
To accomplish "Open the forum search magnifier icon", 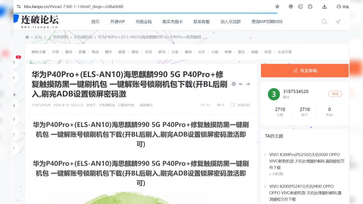I will (324, 22).
